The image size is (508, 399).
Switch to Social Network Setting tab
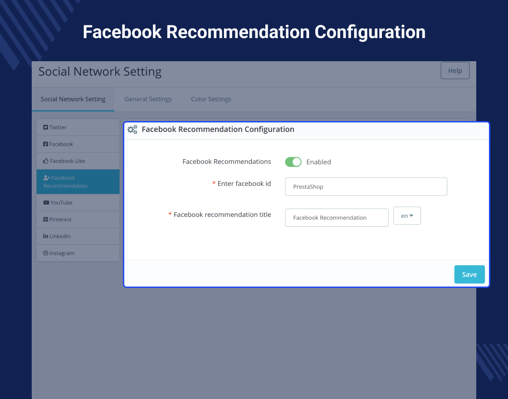pos(73,99)
